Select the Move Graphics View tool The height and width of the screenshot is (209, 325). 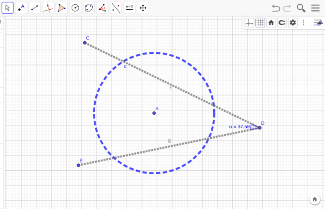point(143,8)
